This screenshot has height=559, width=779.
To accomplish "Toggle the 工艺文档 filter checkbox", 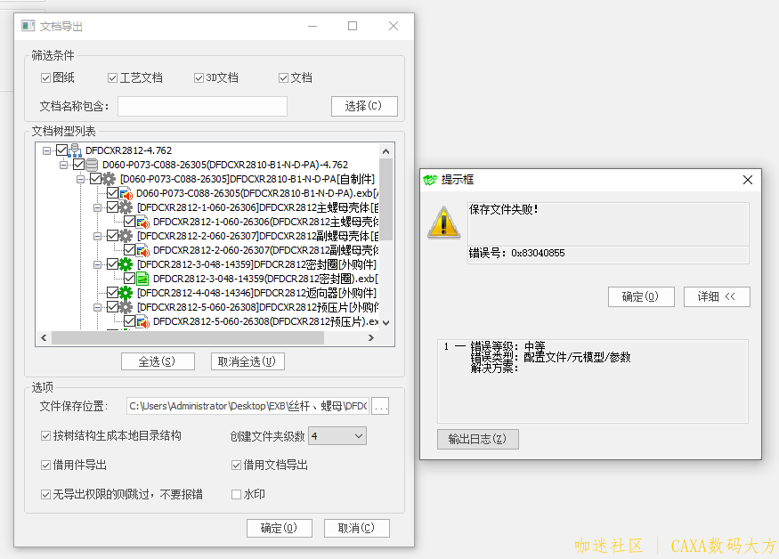I will pyautogui.click(x=113, y=78).
